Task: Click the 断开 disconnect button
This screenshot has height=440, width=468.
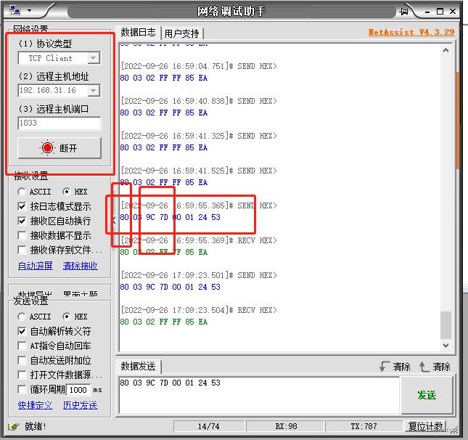Action: click(59, 148)
